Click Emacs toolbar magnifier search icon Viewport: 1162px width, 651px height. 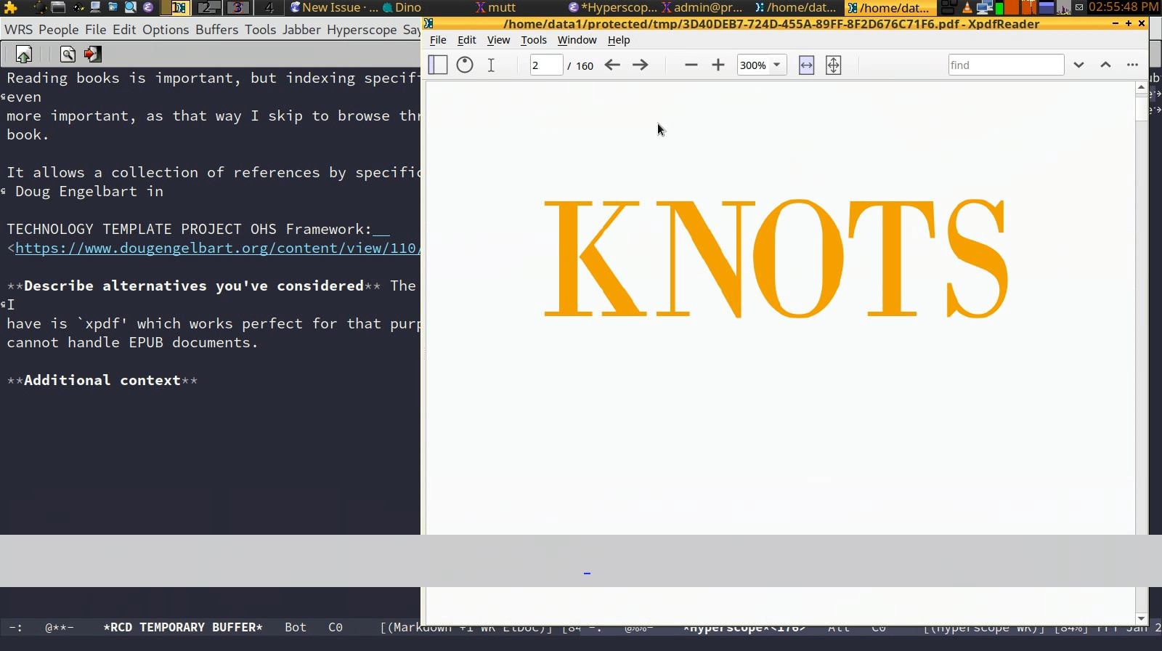click(68, 54)
